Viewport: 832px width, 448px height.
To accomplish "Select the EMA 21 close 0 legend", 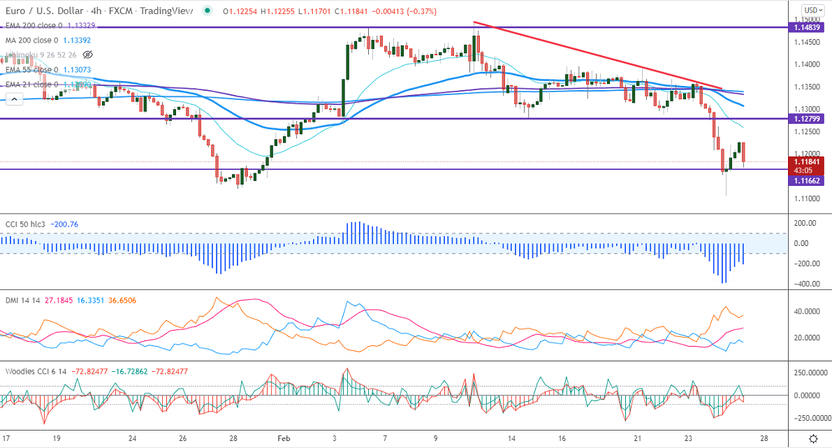I will point(32,85).
